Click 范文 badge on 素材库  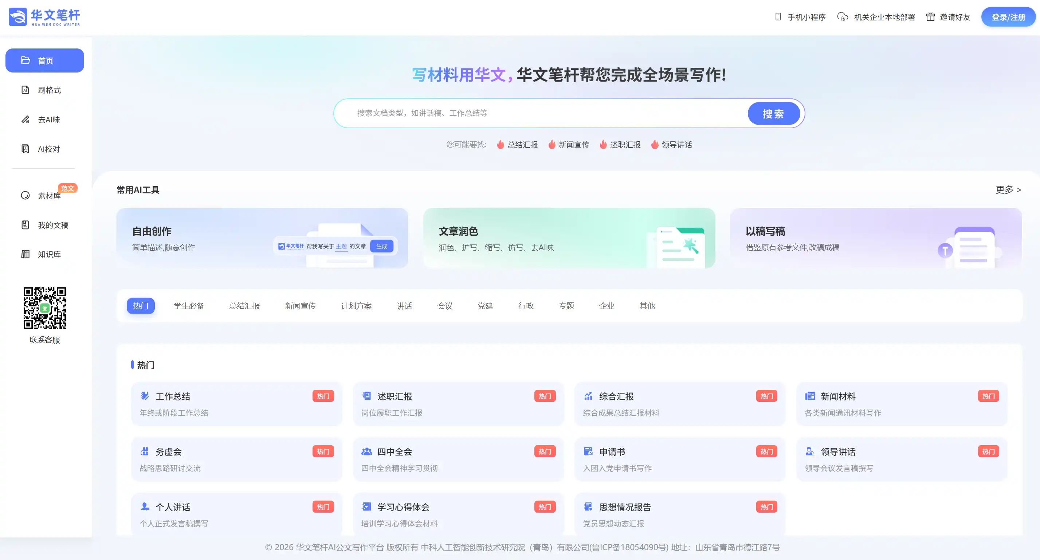point(67,188)
